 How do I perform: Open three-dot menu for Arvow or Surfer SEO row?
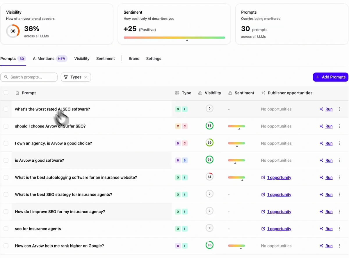point(339,126)
